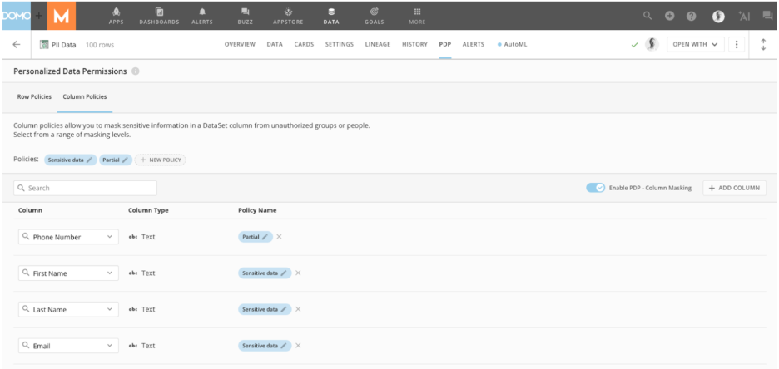Open the First Name column dropdown

point(68,273)
